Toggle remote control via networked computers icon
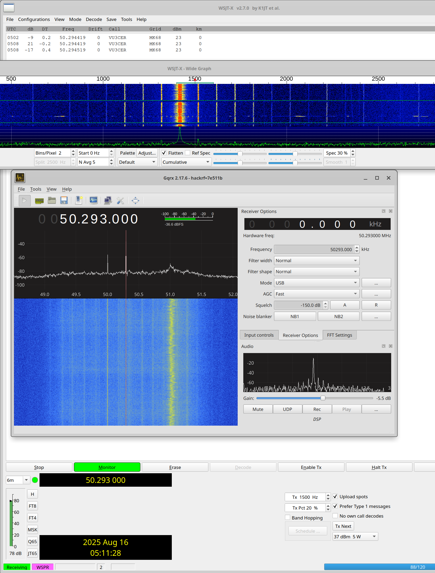435x573 pixels. click(x=108, y=200)
